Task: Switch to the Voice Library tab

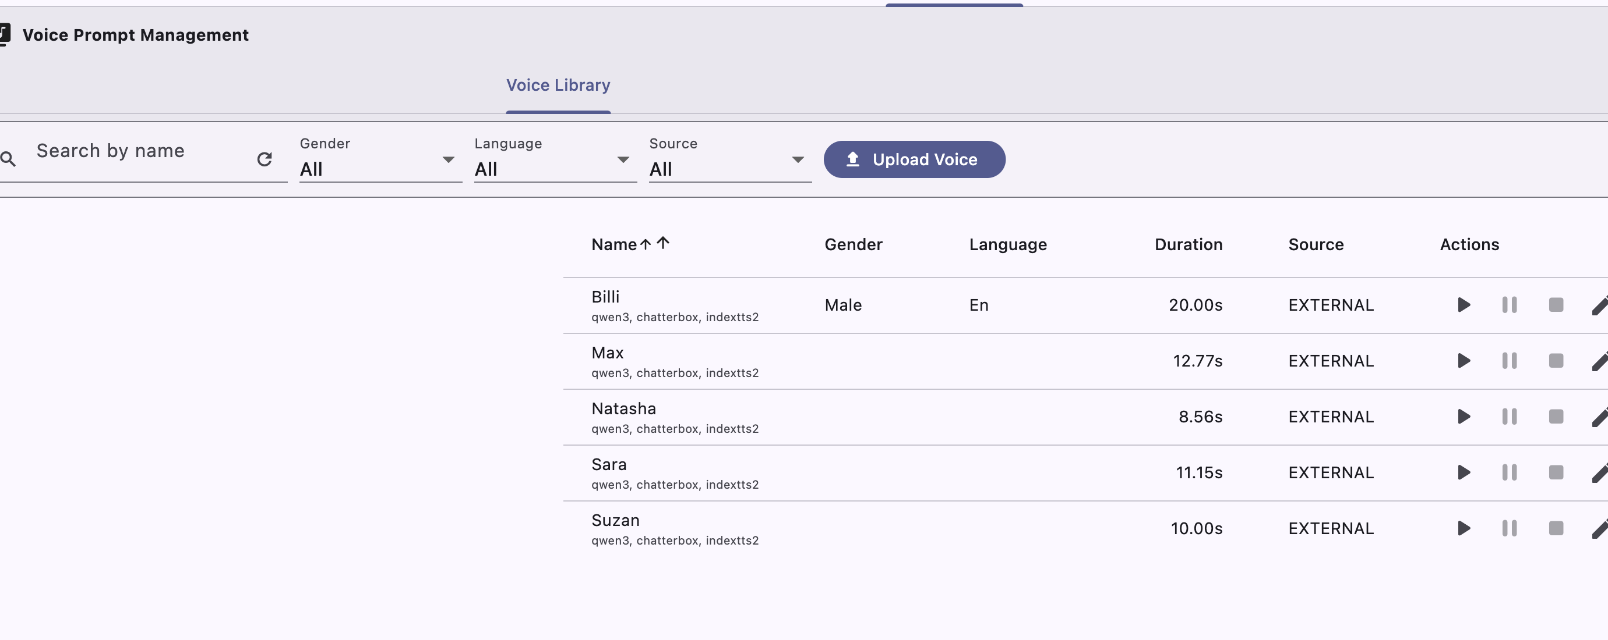Action: click(x=558, y=86)
